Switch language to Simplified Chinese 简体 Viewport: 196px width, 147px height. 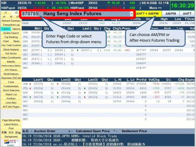(11, 132)
